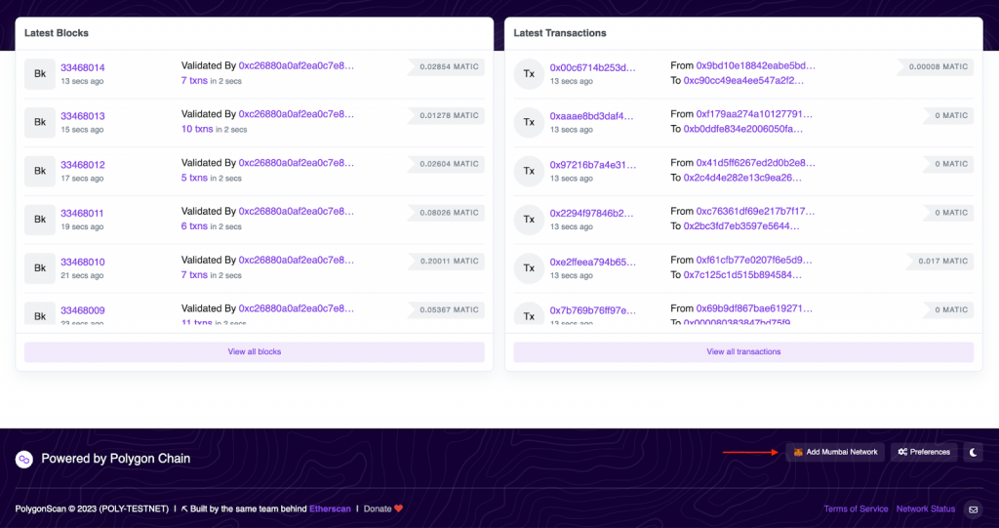Open recipient address 0x2bc3fd7eb3597e5644
Viewport: 999px width, 528px height.
click(x=741, y=226)
